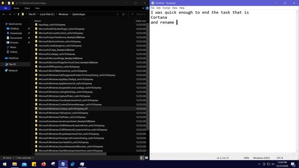The height and width of the screenshot is (168, 299).
Task: Open Notepad File menu
Action: (x=153, y=8)
